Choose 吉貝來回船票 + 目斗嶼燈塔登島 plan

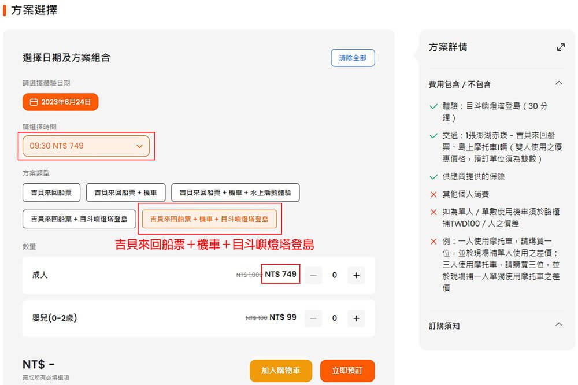pos(79,219)
